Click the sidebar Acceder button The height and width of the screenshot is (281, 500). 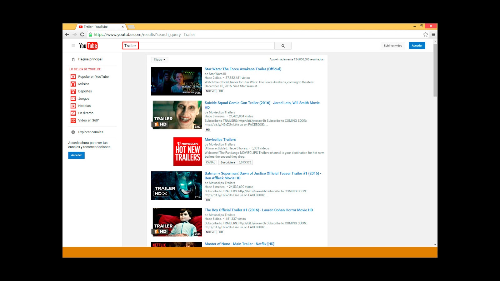(x=76, y=155)
